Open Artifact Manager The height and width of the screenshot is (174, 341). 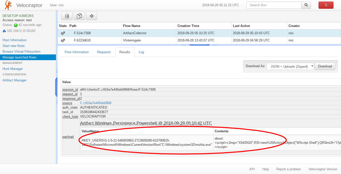(14, 80)
